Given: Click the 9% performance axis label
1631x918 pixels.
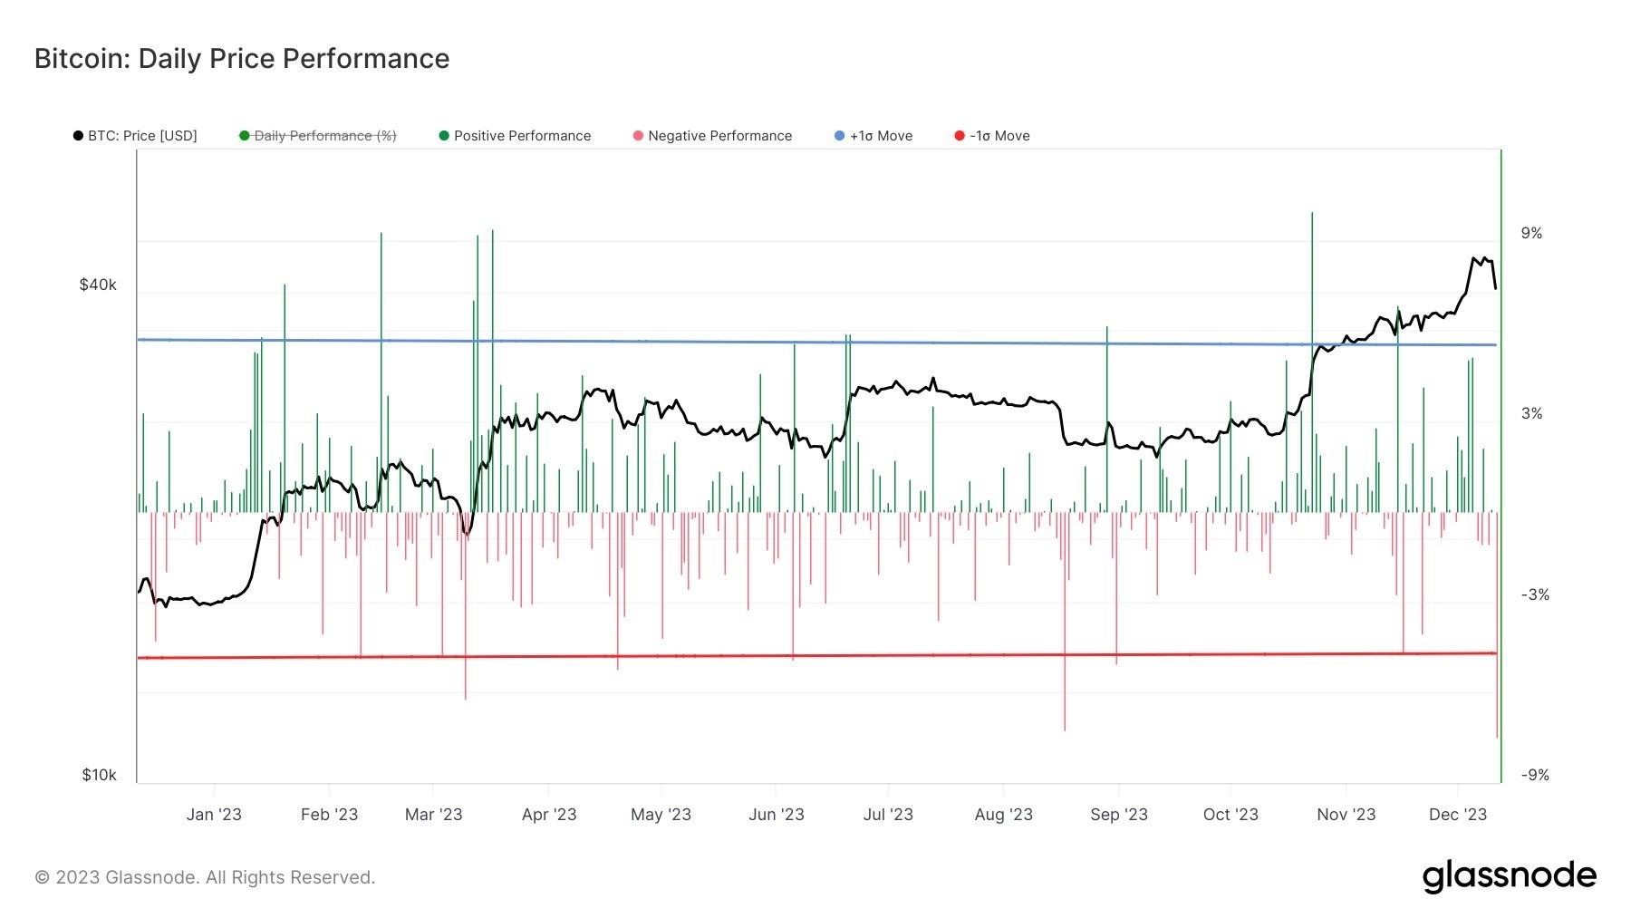Looking at the screenshot, I should (x=1531, y=233).
